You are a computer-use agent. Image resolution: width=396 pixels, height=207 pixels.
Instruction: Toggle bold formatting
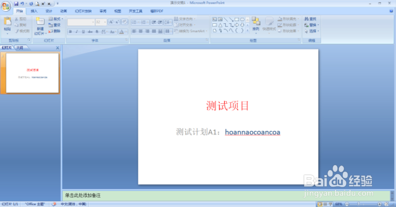[x=70, y=31]
